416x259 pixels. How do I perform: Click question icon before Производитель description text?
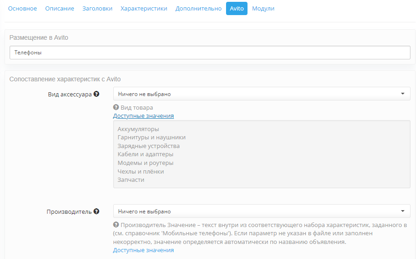[x=116, y=224]
